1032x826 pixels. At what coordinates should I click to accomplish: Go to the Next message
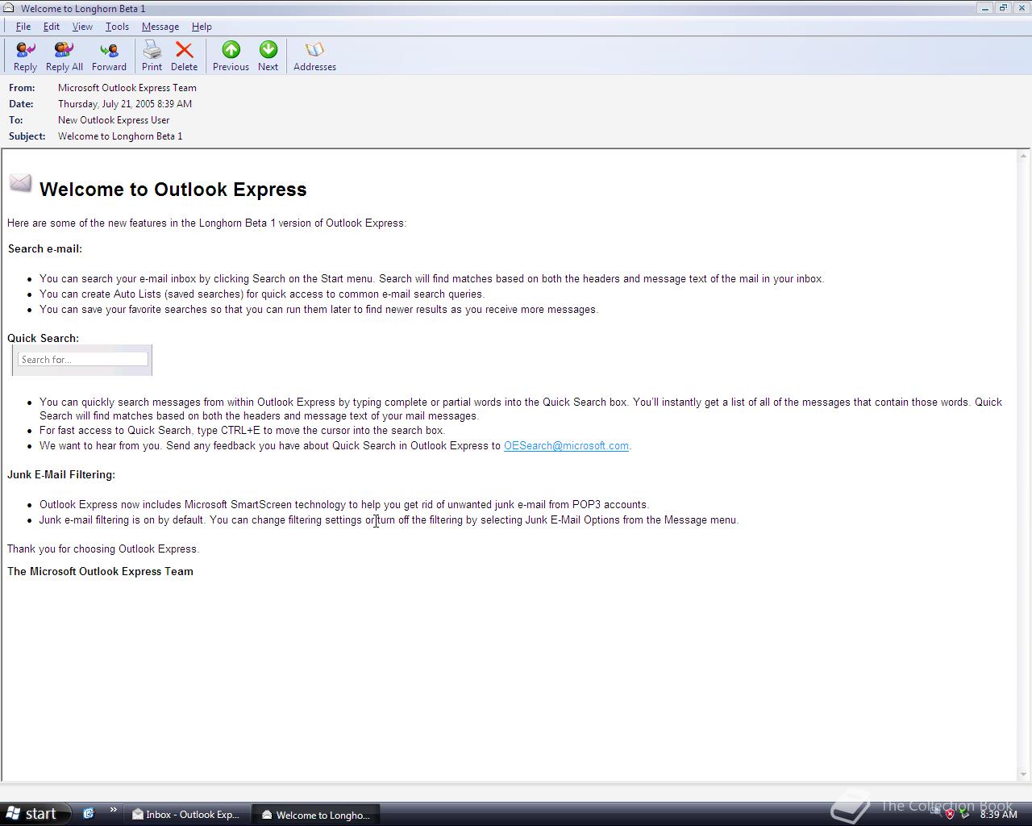click(268, 56)
